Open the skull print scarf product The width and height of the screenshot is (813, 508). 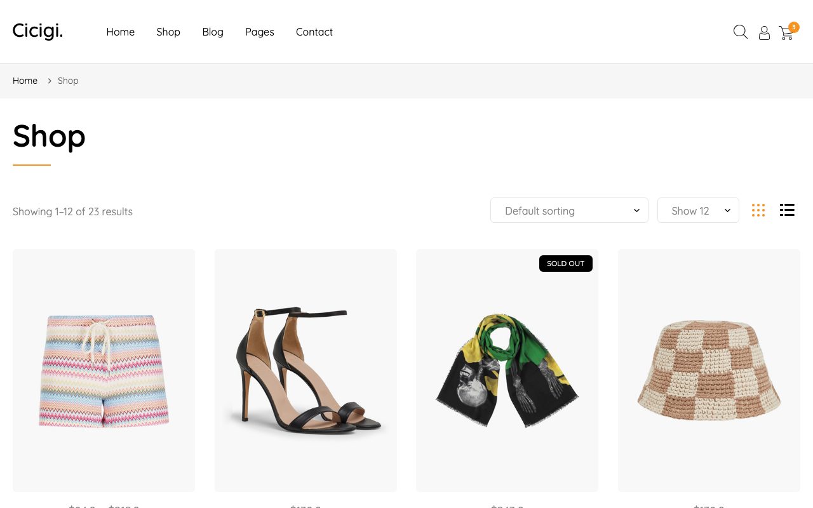507,370
